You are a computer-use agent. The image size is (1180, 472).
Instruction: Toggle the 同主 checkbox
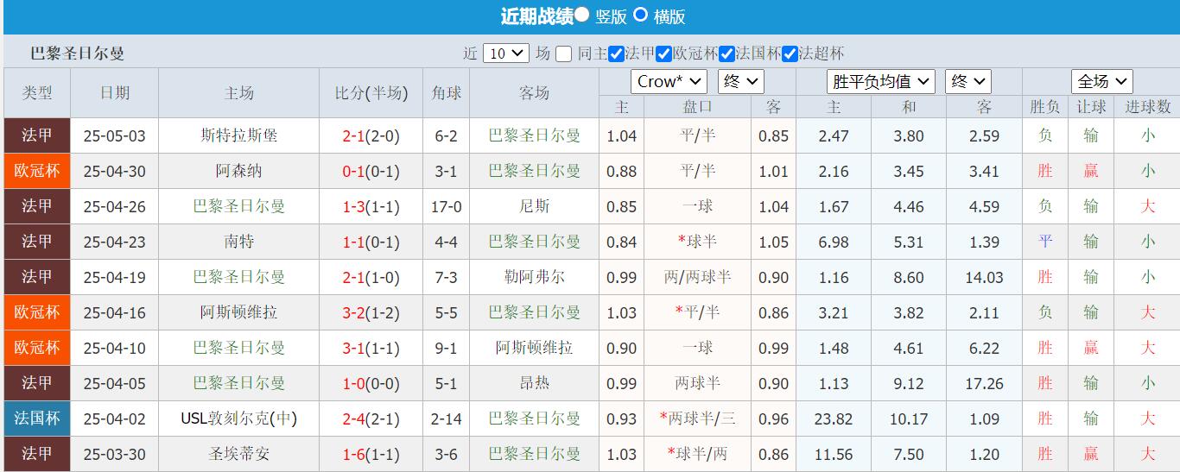tap(563, 53)
